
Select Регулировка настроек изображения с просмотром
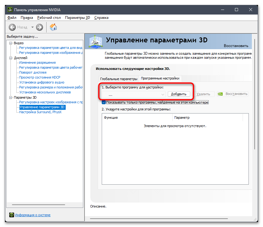[x=51, y=102]
